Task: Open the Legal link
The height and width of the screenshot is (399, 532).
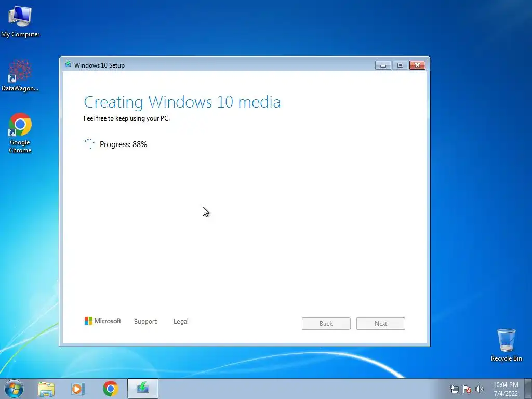Action: (181, 321)
